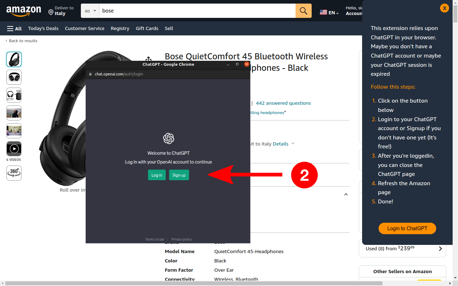Maximize the ChatGPT Chrome window

(237, 64)
